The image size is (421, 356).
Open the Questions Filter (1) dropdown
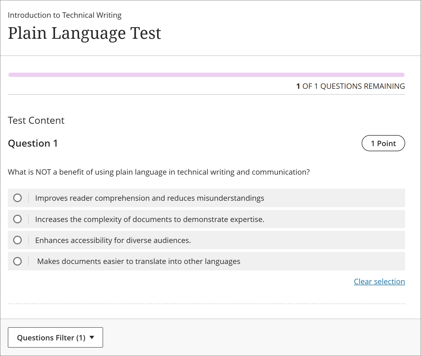tap(51, 337)
